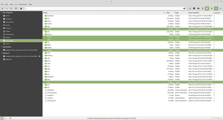Create a new folder from the toolbar
Viewport: 223px width, 120px height.
tap(198, 8)
